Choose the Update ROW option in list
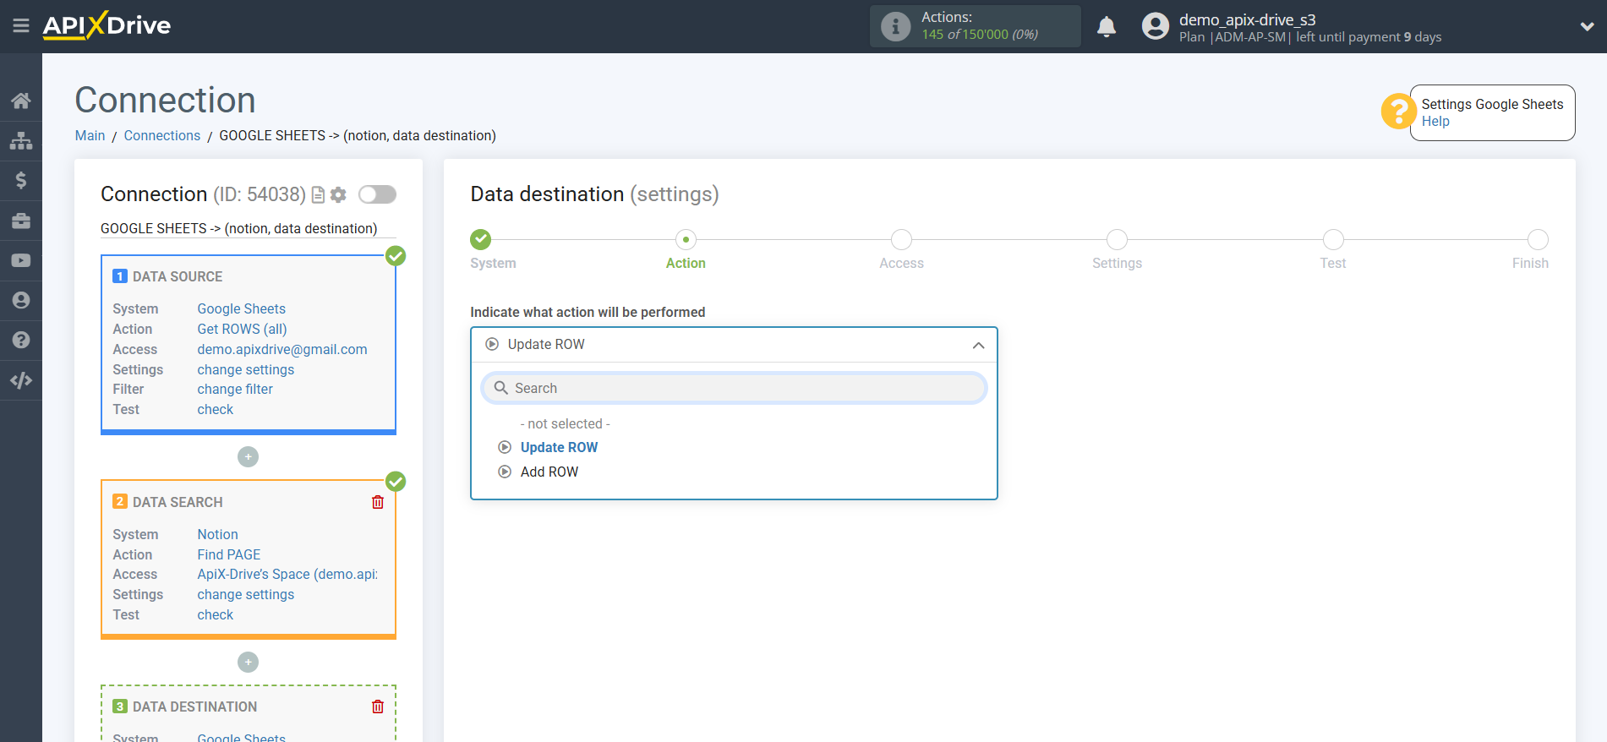The width and height of the screenshot is (1607, 742). (559, 447)
